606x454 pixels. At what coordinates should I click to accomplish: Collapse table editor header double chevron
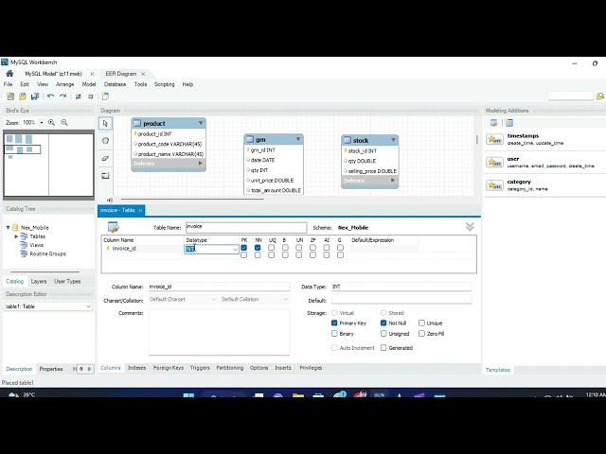[x=470, y=227]
